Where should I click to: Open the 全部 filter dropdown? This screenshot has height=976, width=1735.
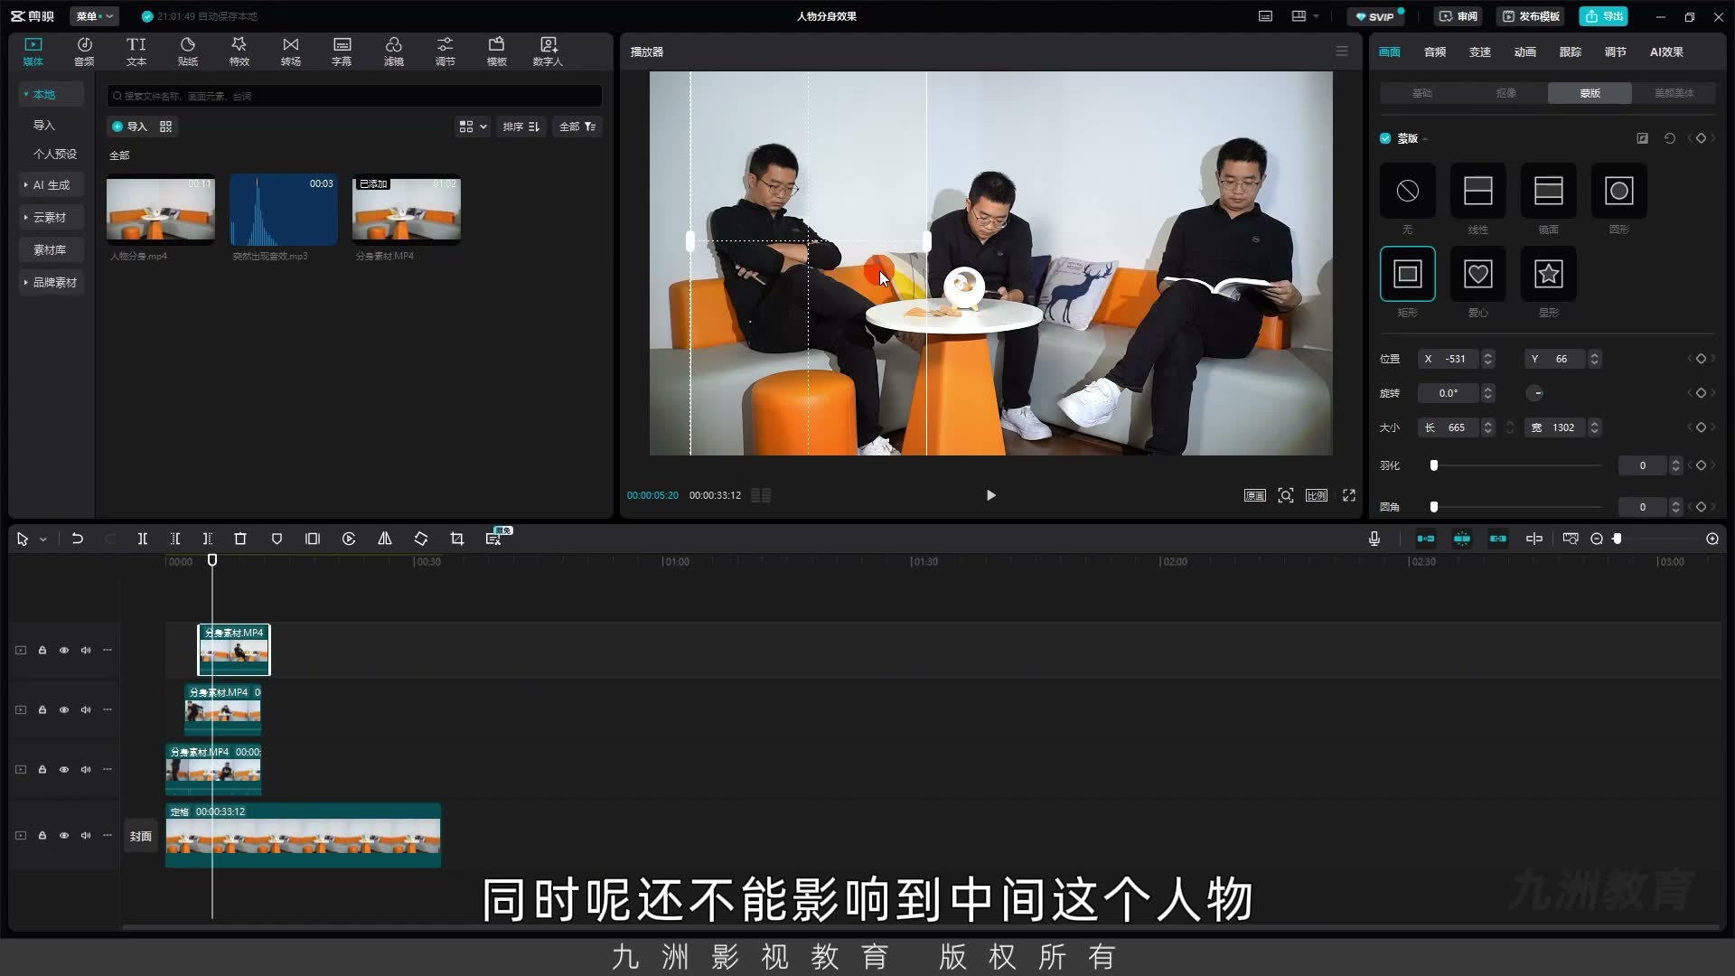coord(577,127)
